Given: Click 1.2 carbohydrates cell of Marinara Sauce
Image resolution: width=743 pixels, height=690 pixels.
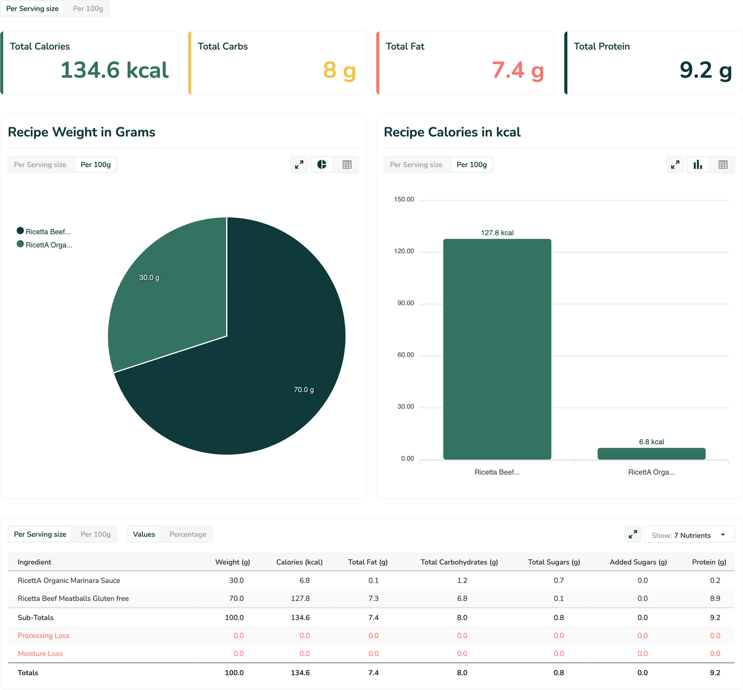Looking at the screenshot, I should [462, 581].
